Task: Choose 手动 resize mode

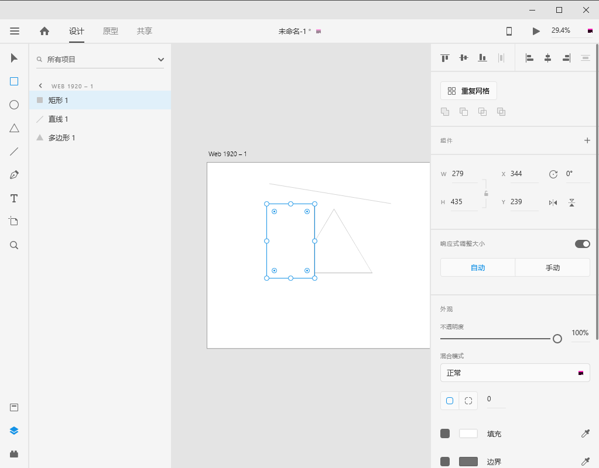Action: click(x=552, y=267)
